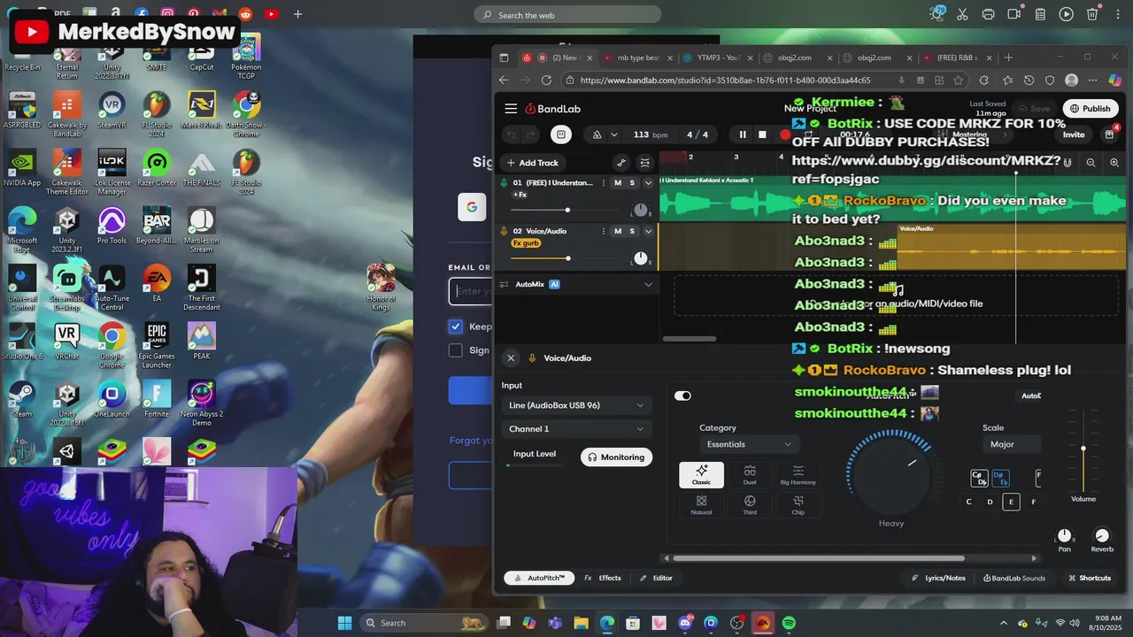Solo track 02 Voice/Audio
This screenshot has width=1133, height=637.
click(x=632, y=231)
